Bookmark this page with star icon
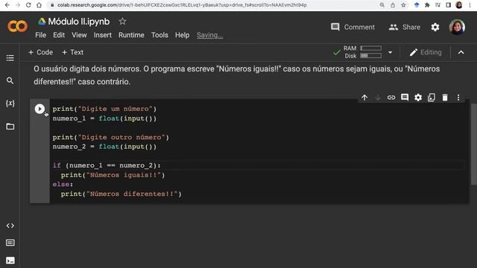Viewport: 477px width, 268px height. tap(403, 5)
